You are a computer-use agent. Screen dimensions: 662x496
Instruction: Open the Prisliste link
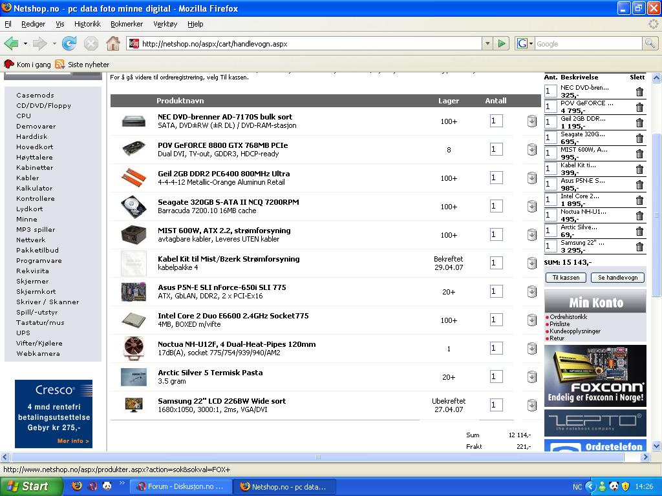(560, 324)
